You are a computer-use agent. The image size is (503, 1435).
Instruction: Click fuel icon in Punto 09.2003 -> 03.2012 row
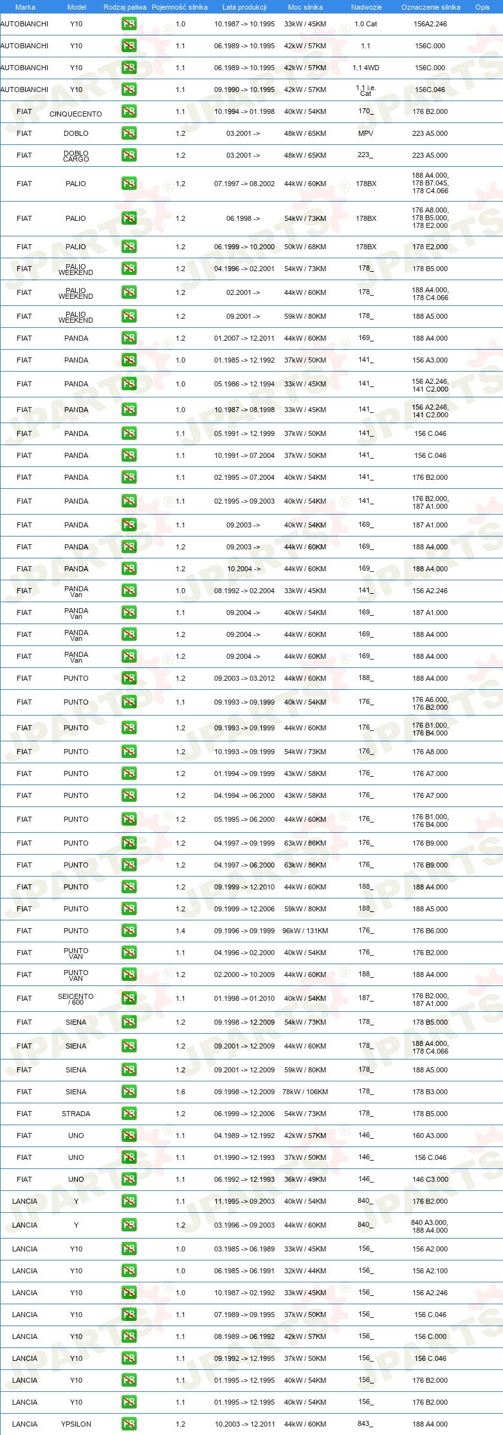point(129,678)
